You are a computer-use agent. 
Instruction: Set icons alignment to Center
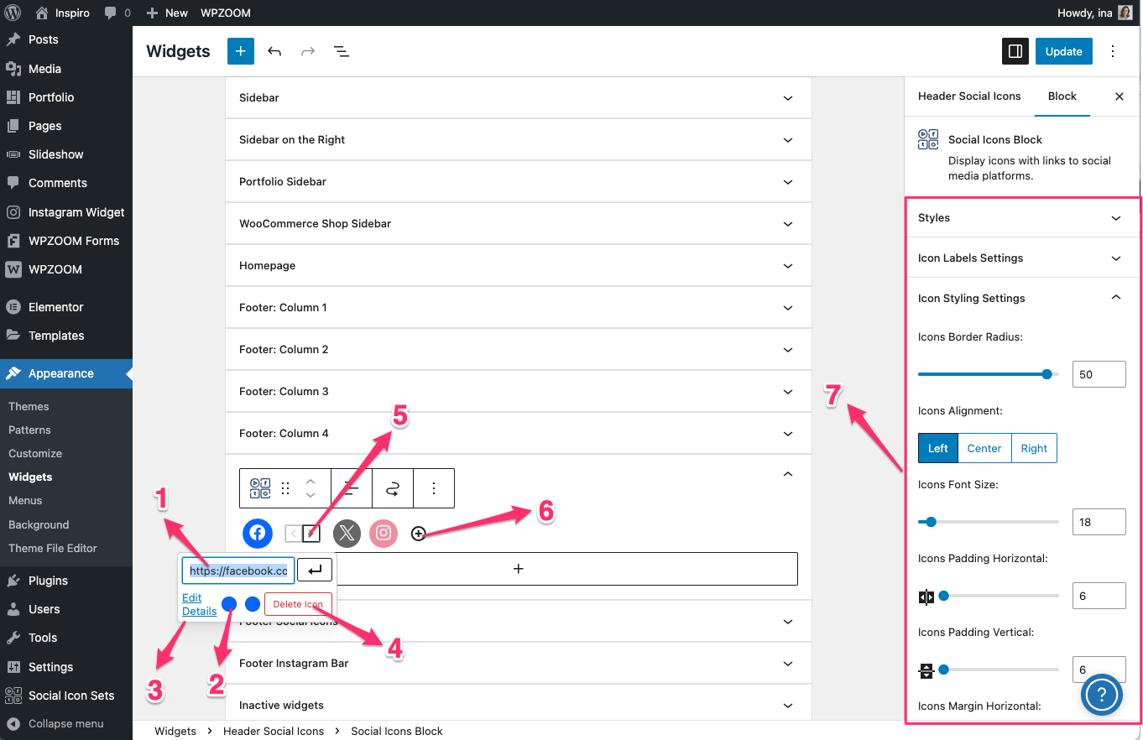point(984,448)
